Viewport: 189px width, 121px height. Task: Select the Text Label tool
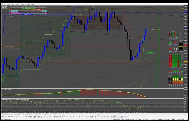(88, 117)
